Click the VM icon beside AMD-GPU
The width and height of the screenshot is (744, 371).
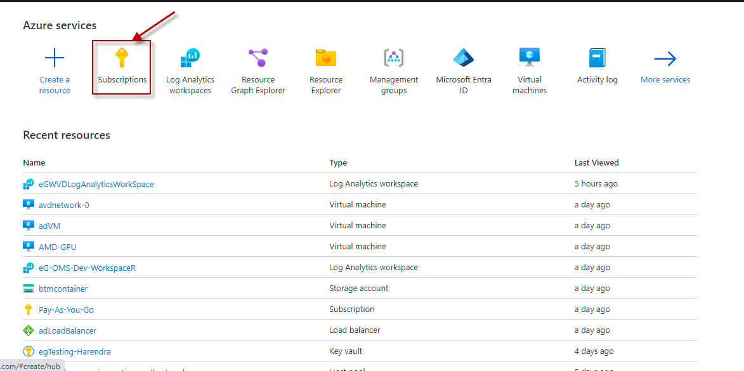click(x=29, y=246)
